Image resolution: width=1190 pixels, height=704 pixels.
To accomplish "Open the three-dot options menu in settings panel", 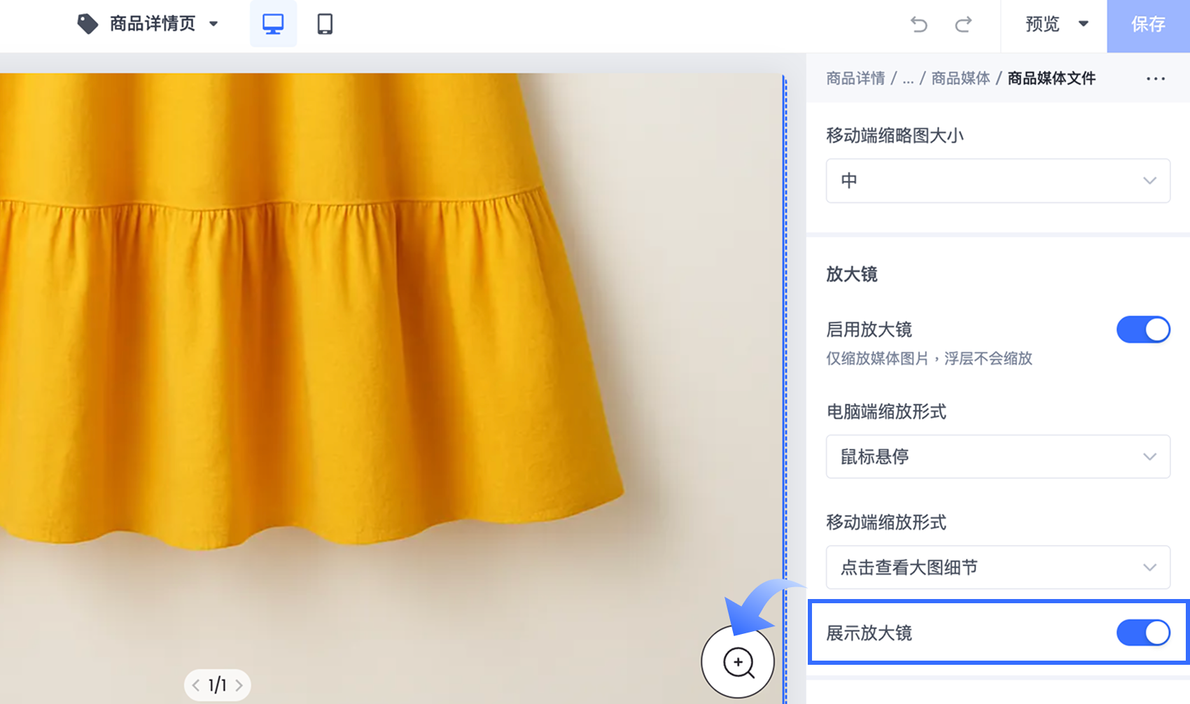I will point(1155,78).
